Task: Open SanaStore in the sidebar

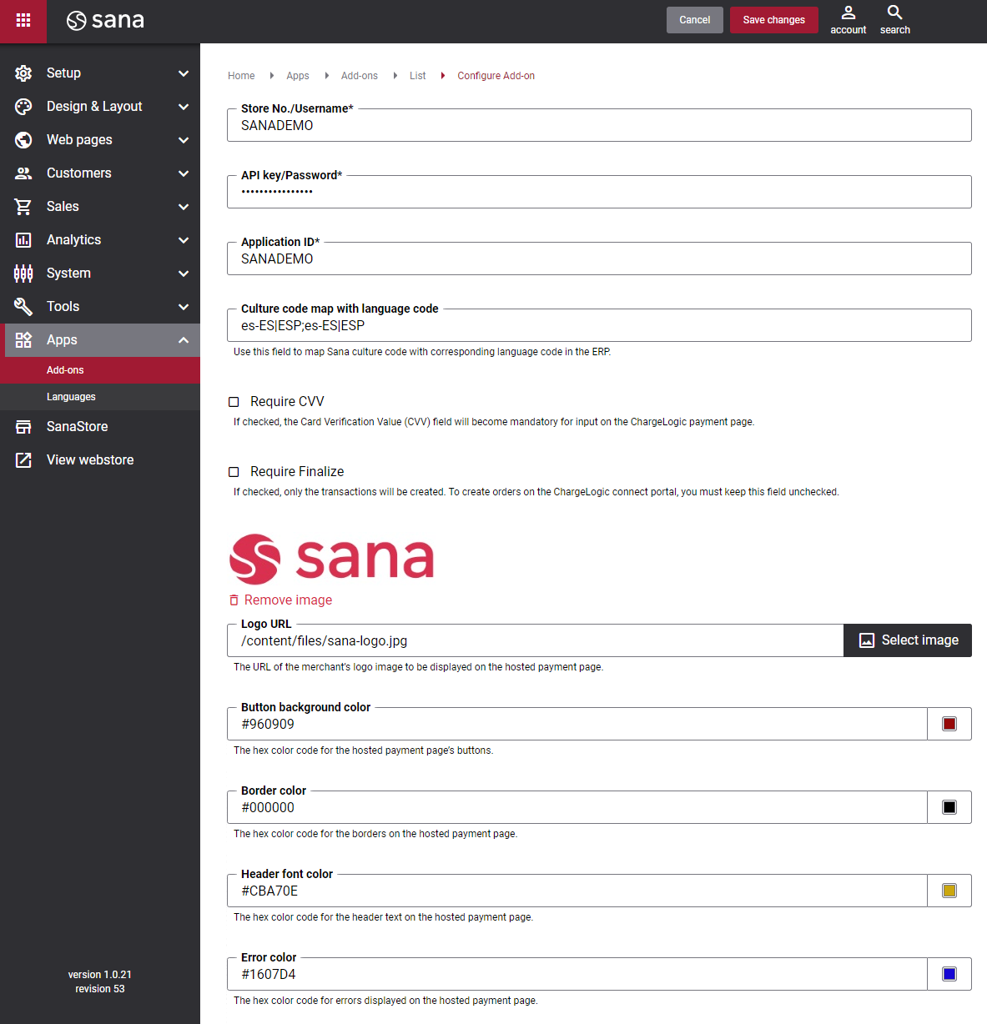Action: tap(100, 427)
